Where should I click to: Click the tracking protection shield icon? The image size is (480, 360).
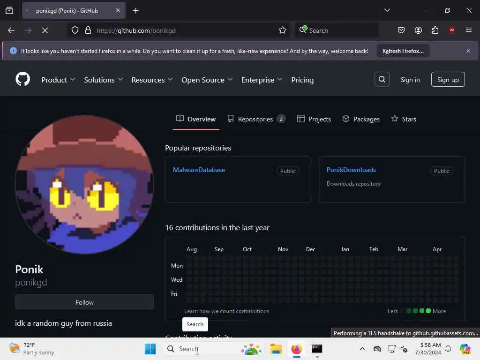pyautogui.click(x=75, y=30)
